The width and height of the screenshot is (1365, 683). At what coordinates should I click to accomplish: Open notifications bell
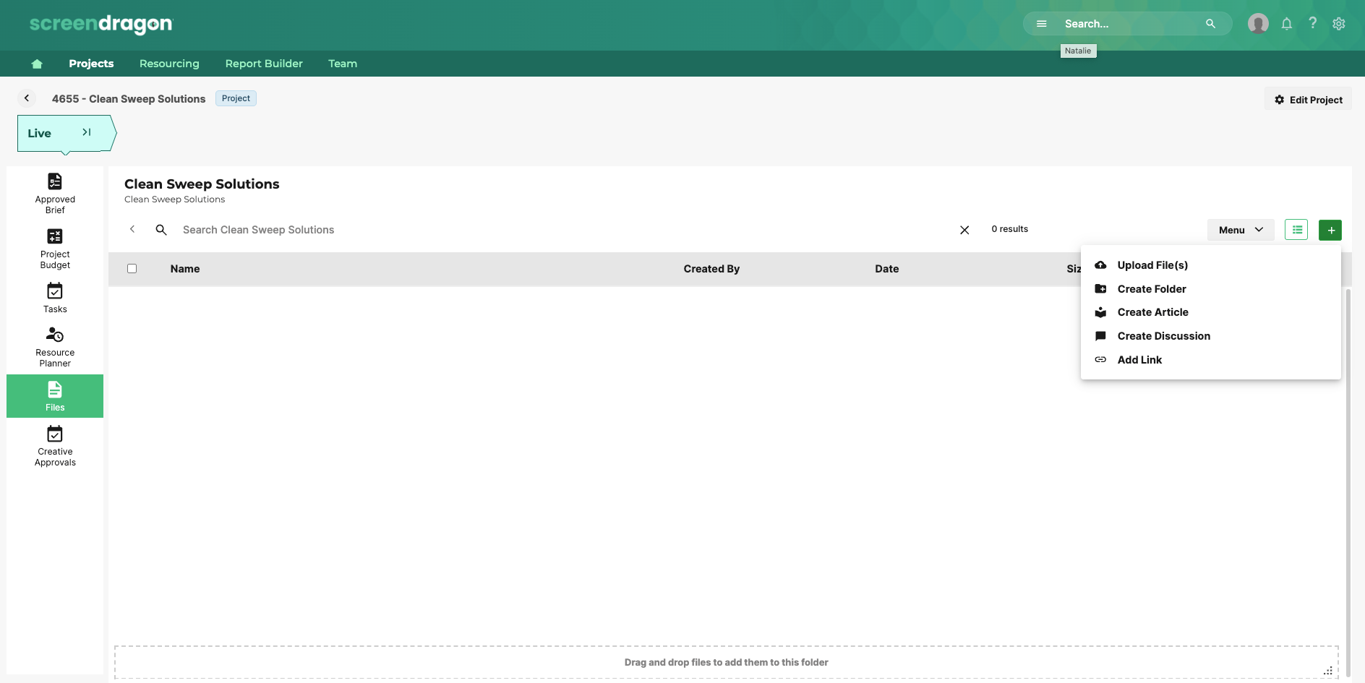coord(1287,24)
